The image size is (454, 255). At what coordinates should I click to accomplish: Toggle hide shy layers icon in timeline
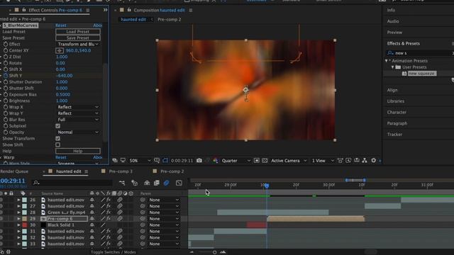pos(147,183)
